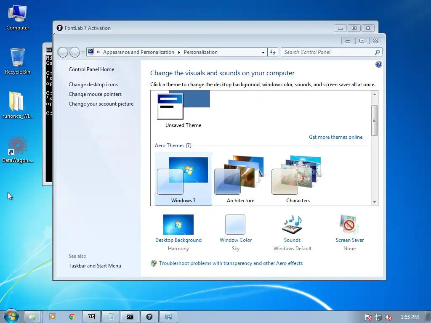Switch to 7-Zip taskbar button

pyautogui.click(x=91, y=317)
